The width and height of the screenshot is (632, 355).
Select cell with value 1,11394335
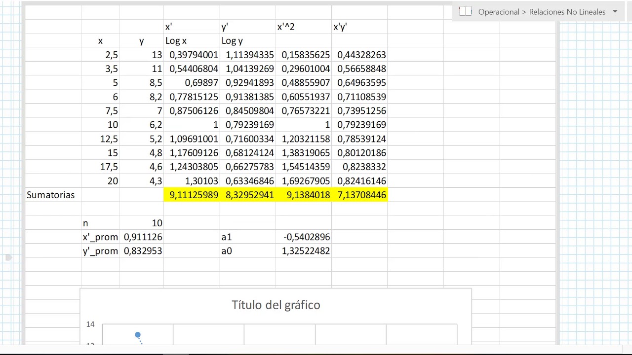pyautogui.click(x=248, y=55)
